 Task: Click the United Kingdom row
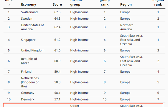pos(84,50)
